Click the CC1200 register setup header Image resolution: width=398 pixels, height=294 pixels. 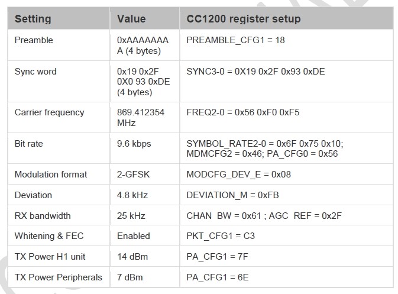[x=243, y=19]
